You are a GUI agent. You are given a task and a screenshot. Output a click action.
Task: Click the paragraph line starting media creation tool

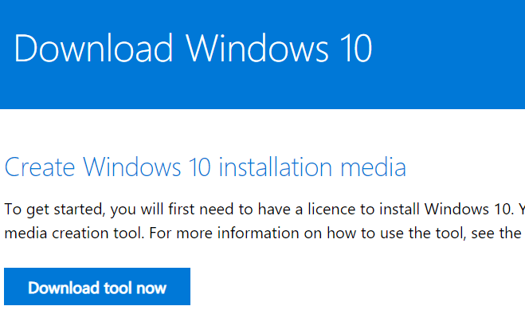click(264, 233)
